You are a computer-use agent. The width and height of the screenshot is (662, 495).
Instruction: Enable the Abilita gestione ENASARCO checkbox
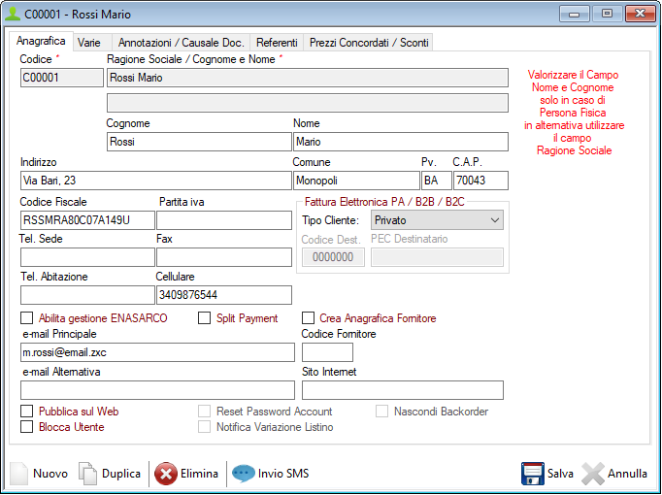click(27, 318)
